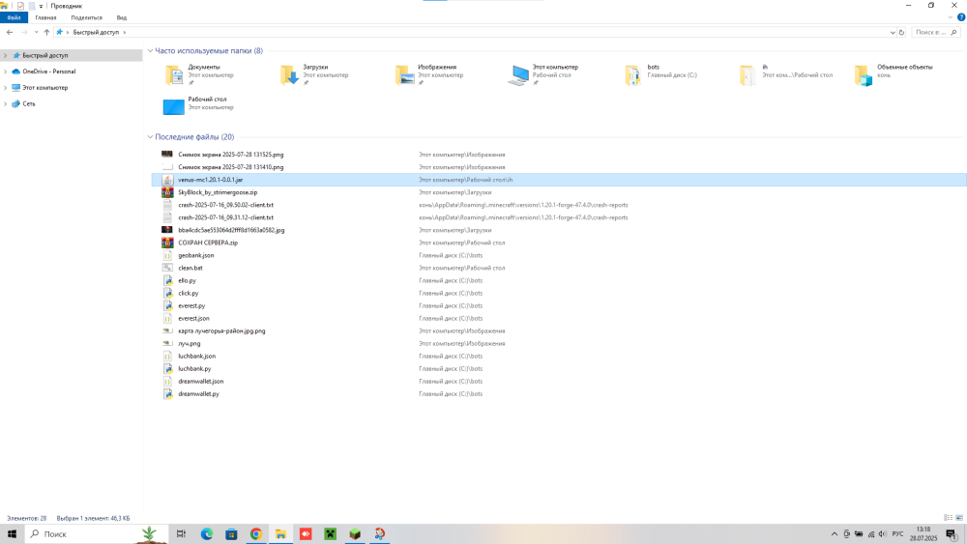Open Minecraft creeper icon in taskbar
967x544 pixels.
pos(331,533)
